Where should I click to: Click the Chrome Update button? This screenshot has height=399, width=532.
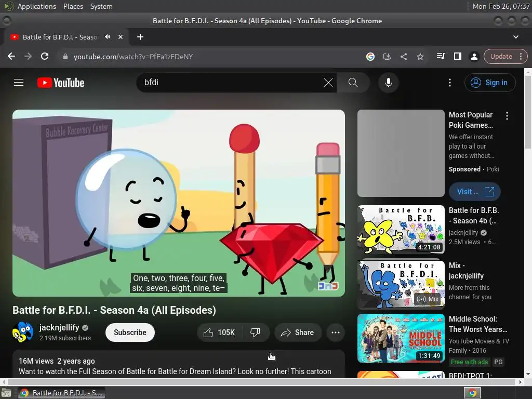501,56
